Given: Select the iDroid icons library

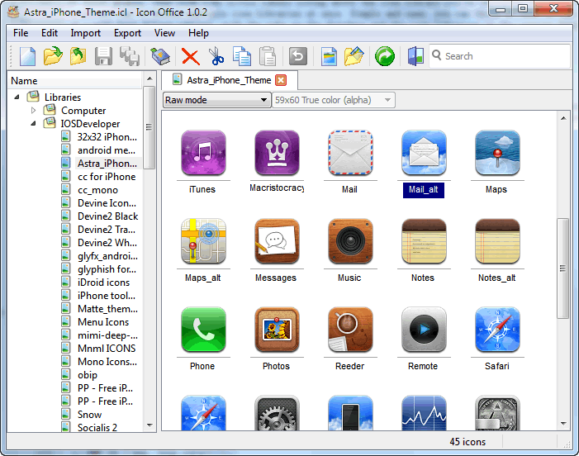Looking at the screenshot, I should (103, 283).
